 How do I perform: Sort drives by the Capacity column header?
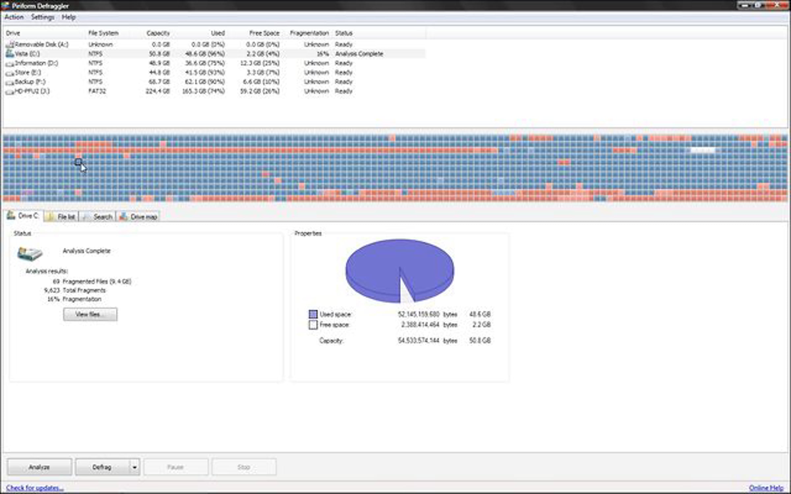coord(158,33)
